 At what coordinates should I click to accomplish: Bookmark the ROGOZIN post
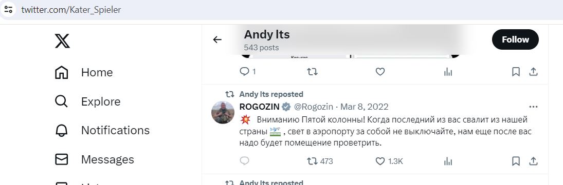pyautogui.click(x=516, y=161)
